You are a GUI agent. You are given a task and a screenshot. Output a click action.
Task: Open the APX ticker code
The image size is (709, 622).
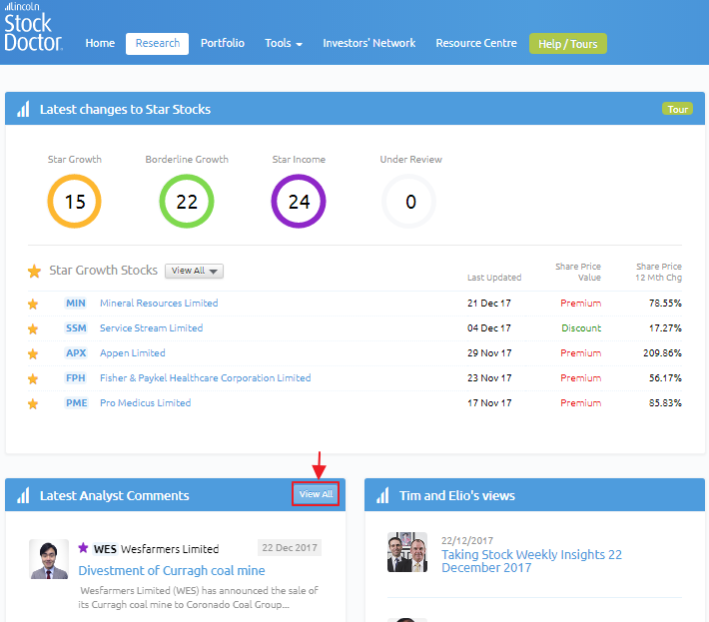point(76,352)
